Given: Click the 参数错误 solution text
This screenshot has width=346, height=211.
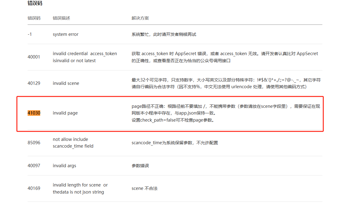Looking at the screenshot, I should tap(140, 166).
